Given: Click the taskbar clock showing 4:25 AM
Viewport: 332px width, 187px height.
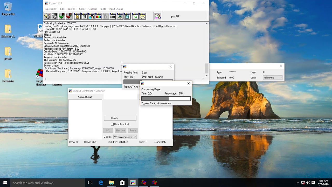Looking at the screenshot, I should pyautogui.click(x=323, y=183).
